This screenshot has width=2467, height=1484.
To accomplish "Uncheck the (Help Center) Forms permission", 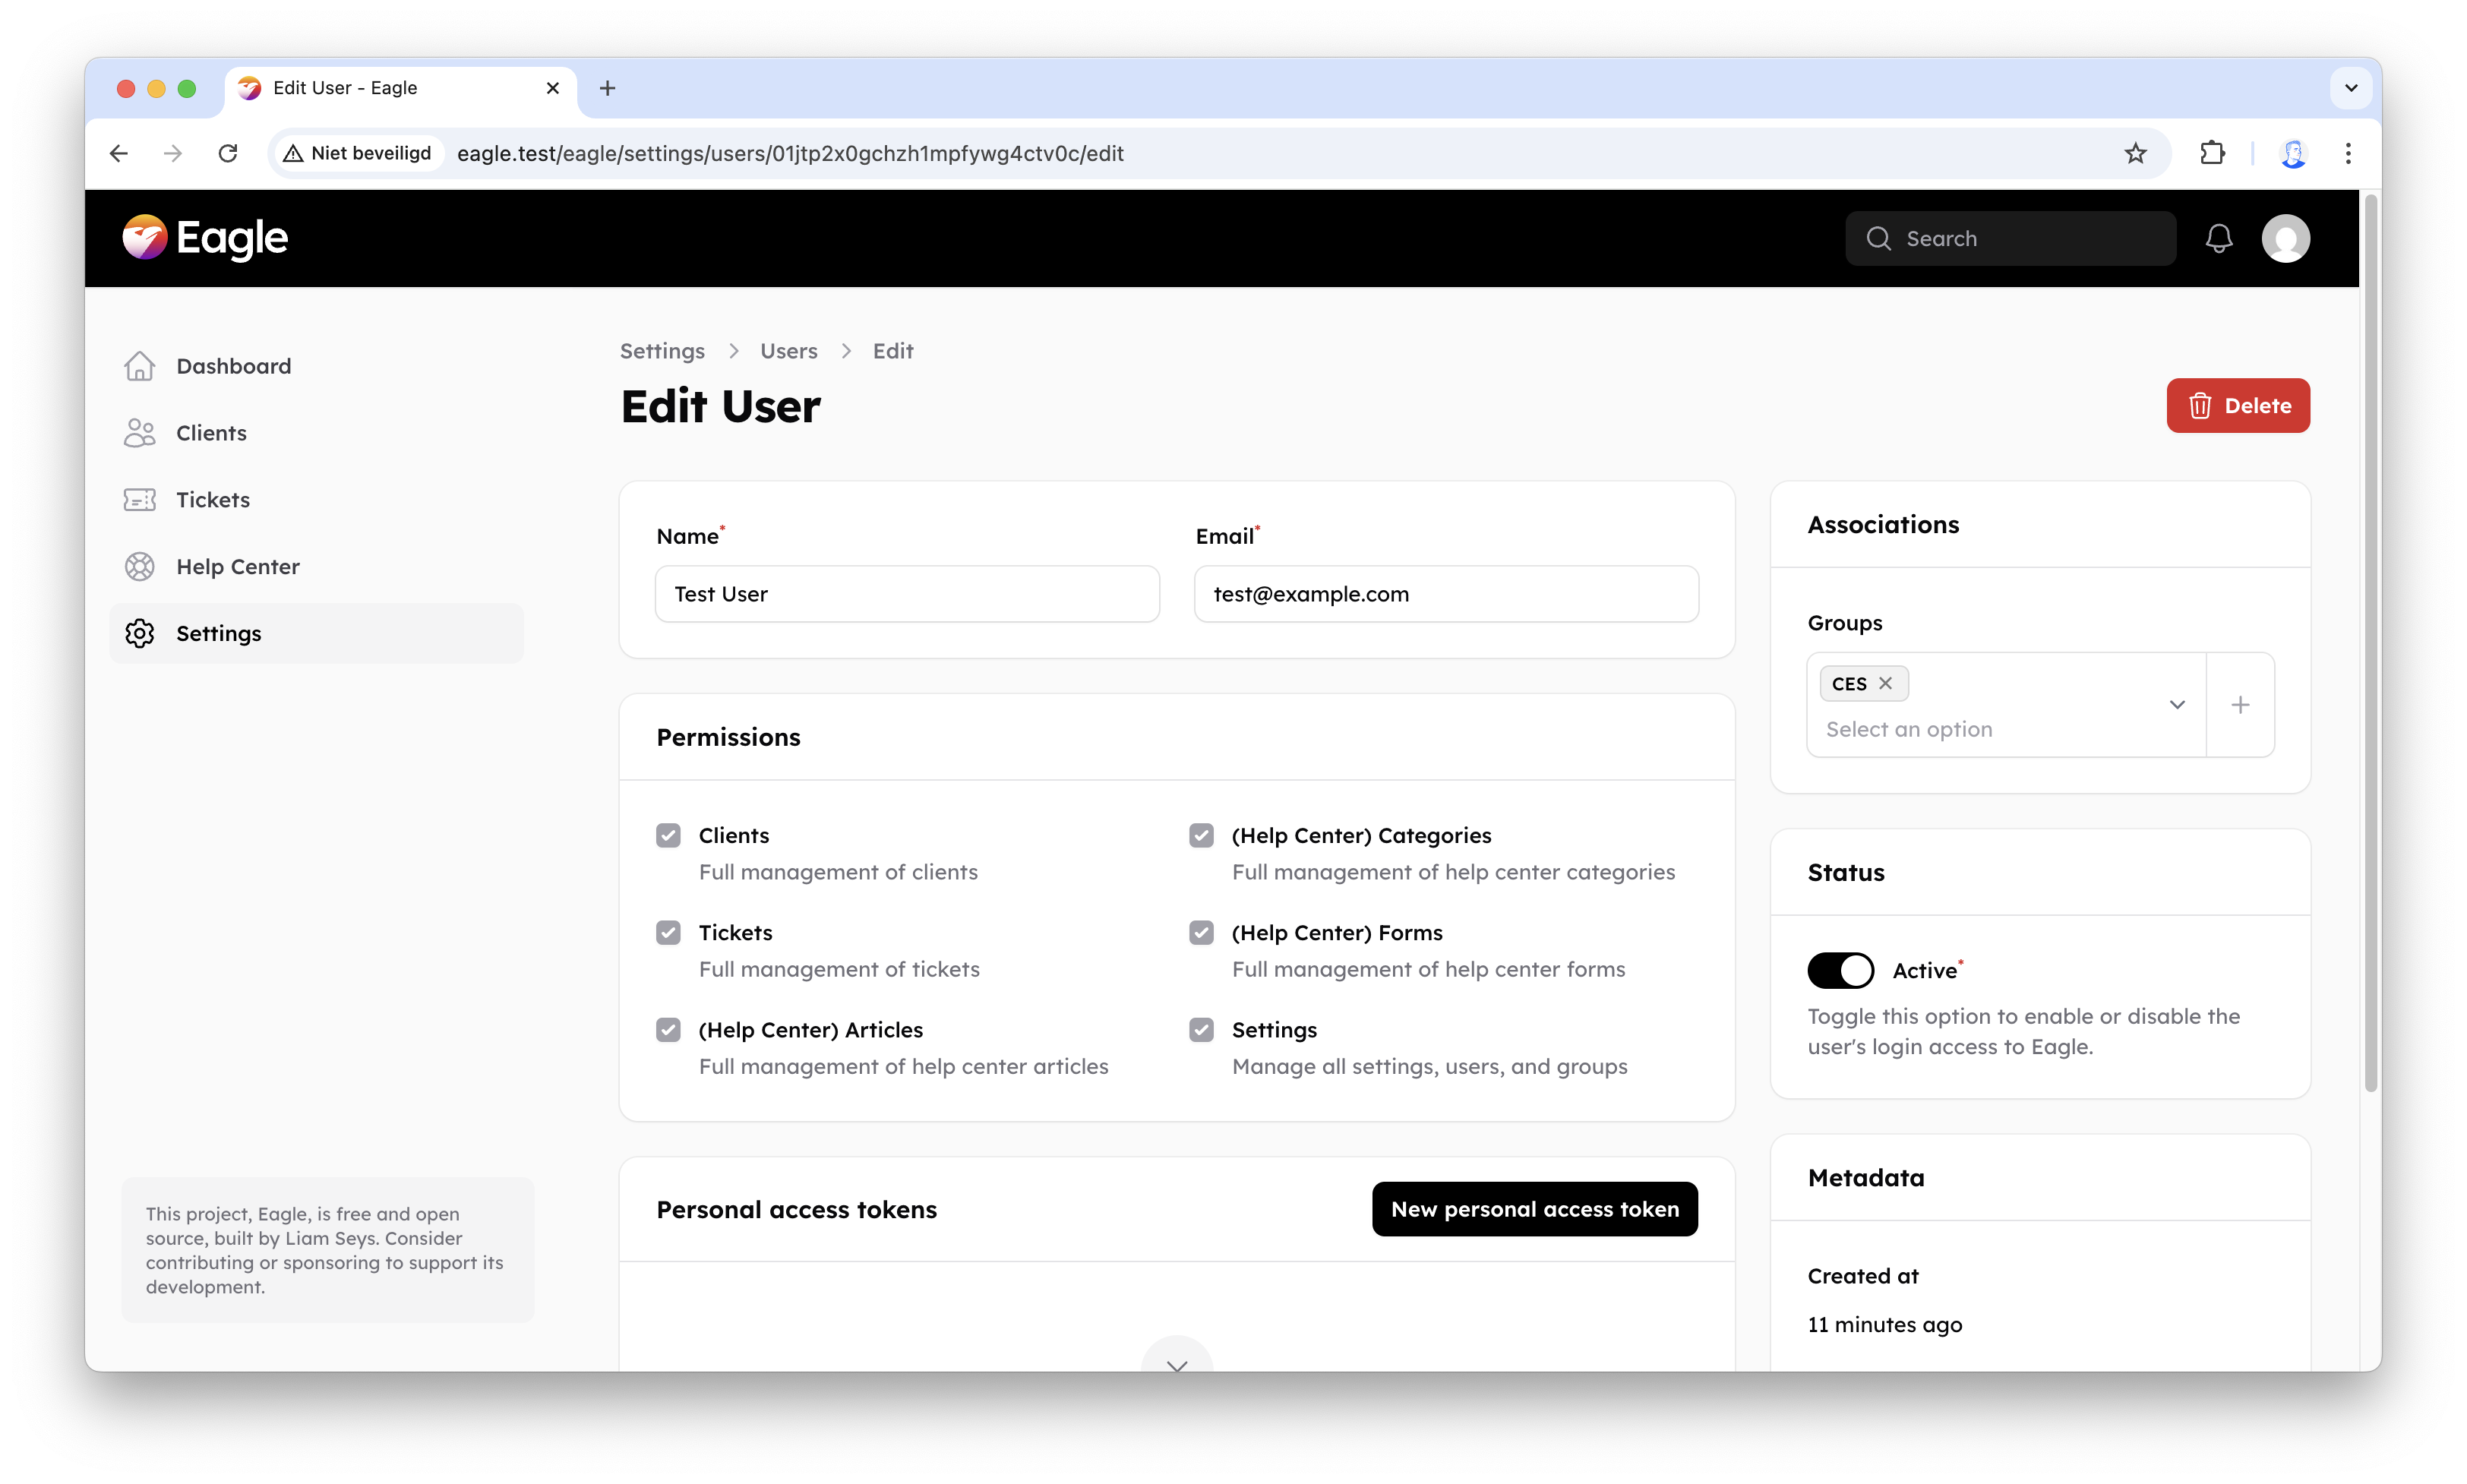I will pyautogui.click(x=1201, y=932).
